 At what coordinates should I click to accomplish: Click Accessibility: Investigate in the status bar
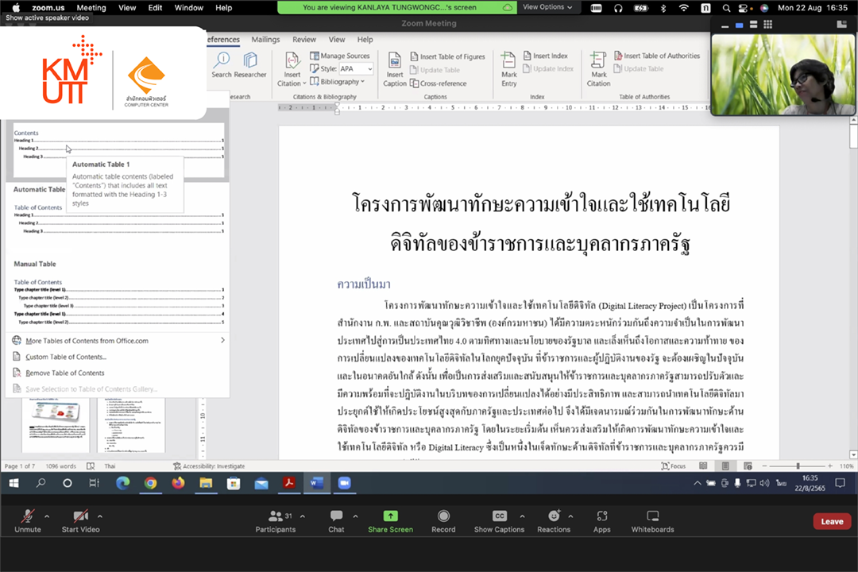[x=209, y=466]
